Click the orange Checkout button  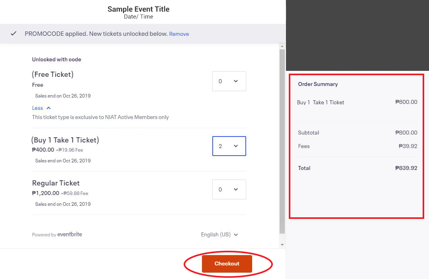click(x=227, y=264)
